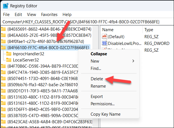The image size is (174, 128).
Task: Select the {84EAAE65-2F2E-45F5 registry key
Action: click(50, 35)
